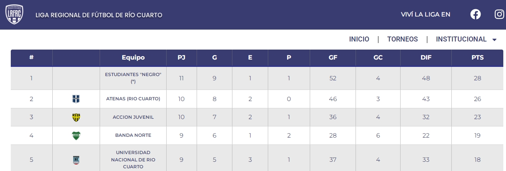Expand the Institucional dropdown arrow
The image size is (506, 171).
coord(494,40)
